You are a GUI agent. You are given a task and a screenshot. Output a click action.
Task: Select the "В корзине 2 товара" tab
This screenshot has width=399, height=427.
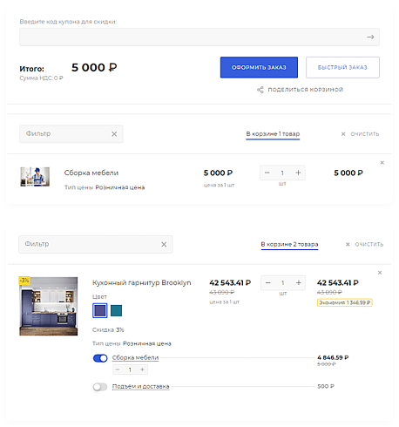pos(289,244)
